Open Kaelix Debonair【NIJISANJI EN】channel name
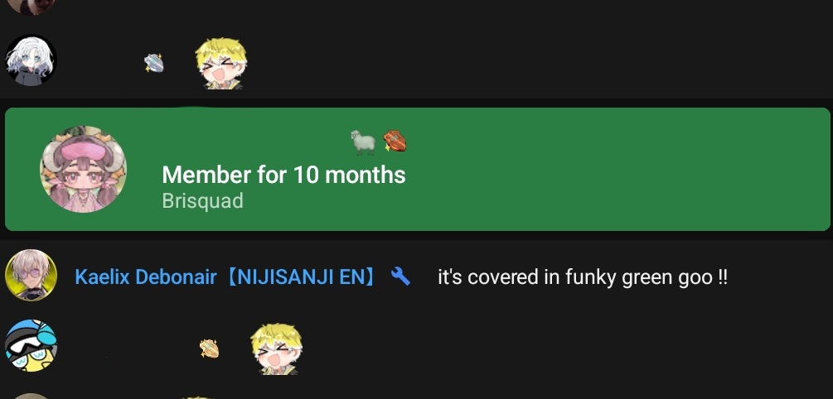Screen dimensions: 833x399 227,276
